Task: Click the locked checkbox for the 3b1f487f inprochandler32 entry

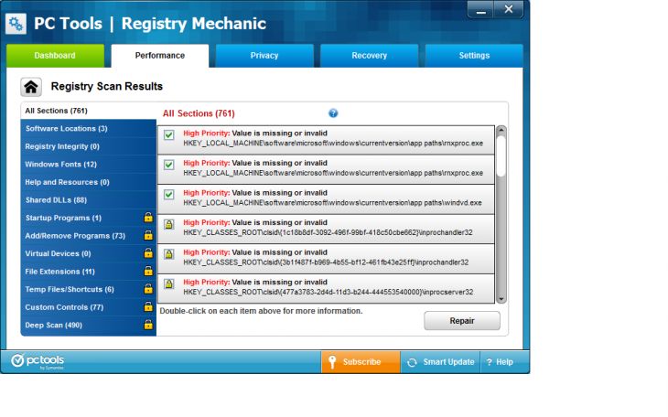Action: [x=169, y=254]
